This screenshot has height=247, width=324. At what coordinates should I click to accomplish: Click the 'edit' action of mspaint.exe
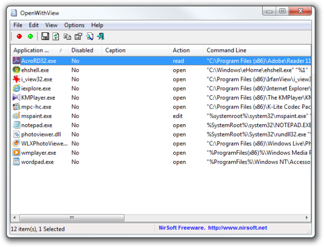click(178, 116)
